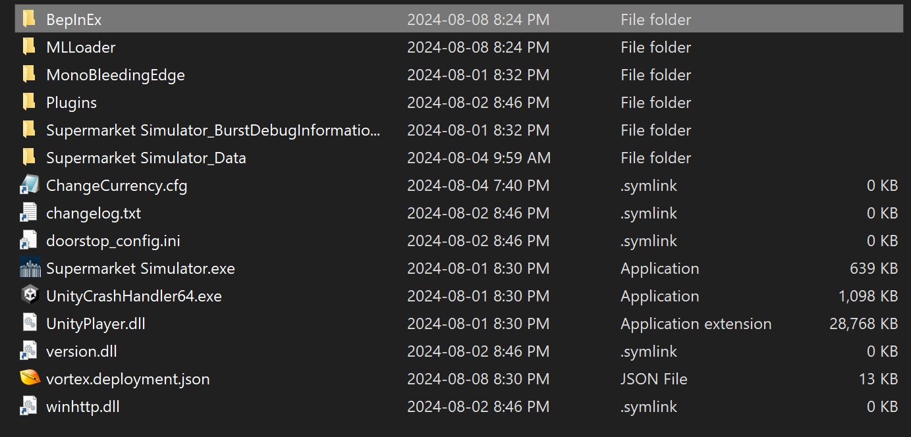This screenshot has width=911, height=437.
Task: Select the Supermarket Simulator_Data folder name
Action: [146, 158]
